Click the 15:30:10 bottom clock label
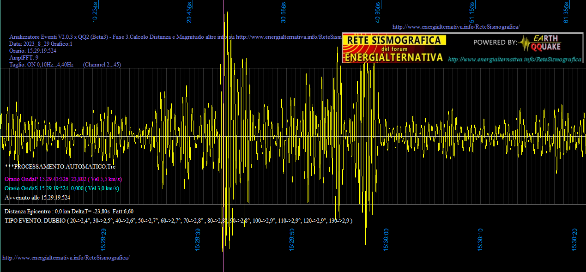The height and width of the screenshot is (272, 586). (x=480, y=240)
